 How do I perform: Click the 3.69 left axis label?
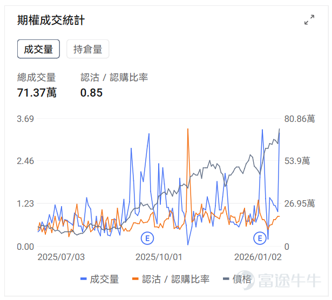click(25, 119)
